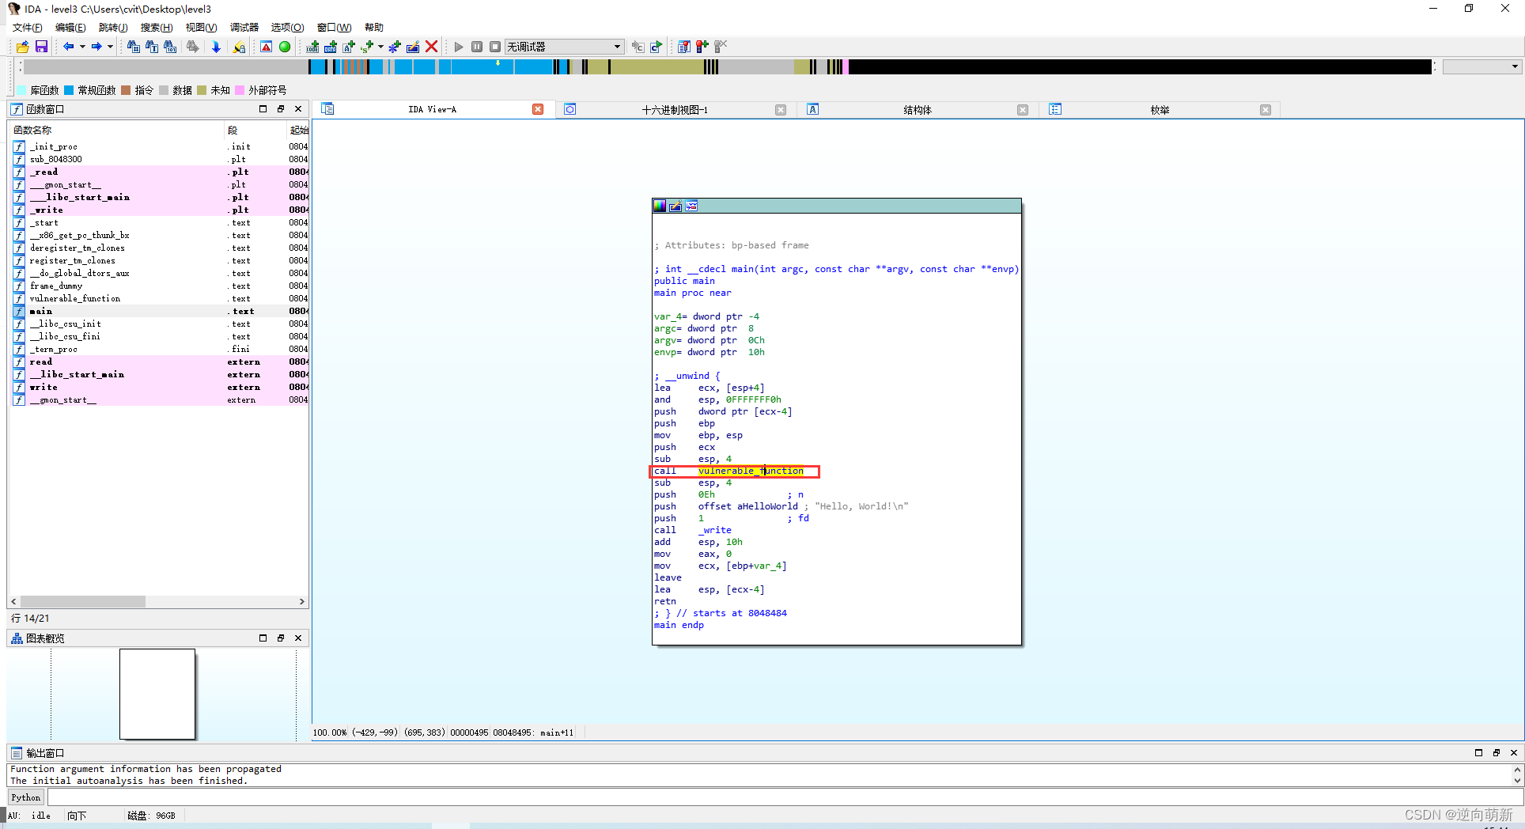Open the 跳转(J) menu
Image resolution: width=1525 pixels, height=829 pixels.
(113, 28)
